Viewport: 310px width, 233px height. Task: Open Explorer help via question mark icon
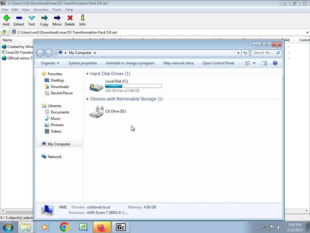[275, 63]
